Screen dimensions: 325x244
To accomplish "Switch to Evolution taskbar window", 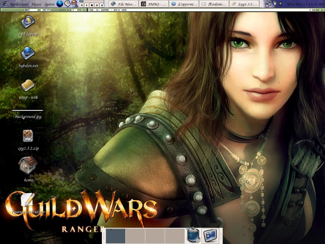I will coord(214,4).
